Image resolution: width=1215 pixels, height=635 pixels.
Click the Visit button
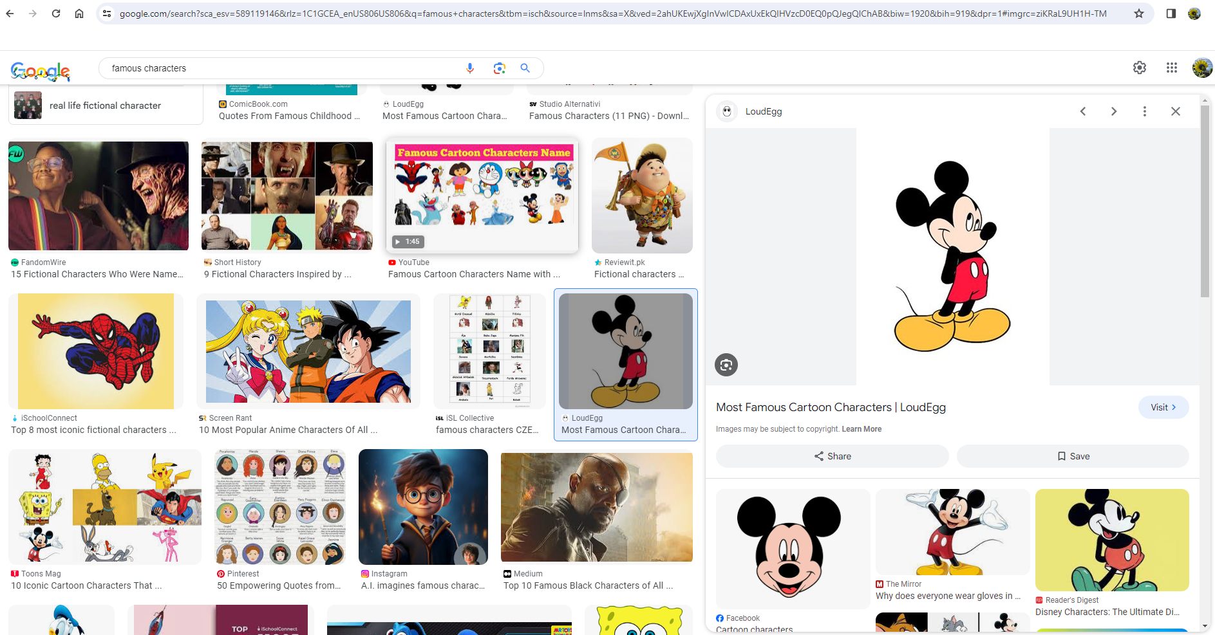tap(1163, 407)
